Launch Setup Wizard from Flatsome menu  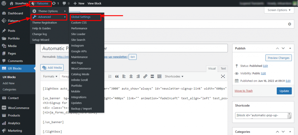pos(40,40)
